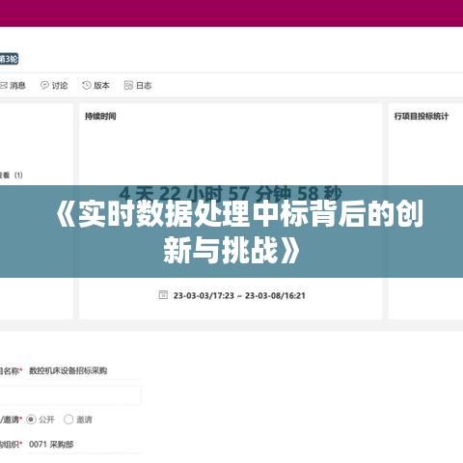Click the envelope icon beside 消息
The image size is (463, 463).
pyautogui.click(x=3, y=86)
